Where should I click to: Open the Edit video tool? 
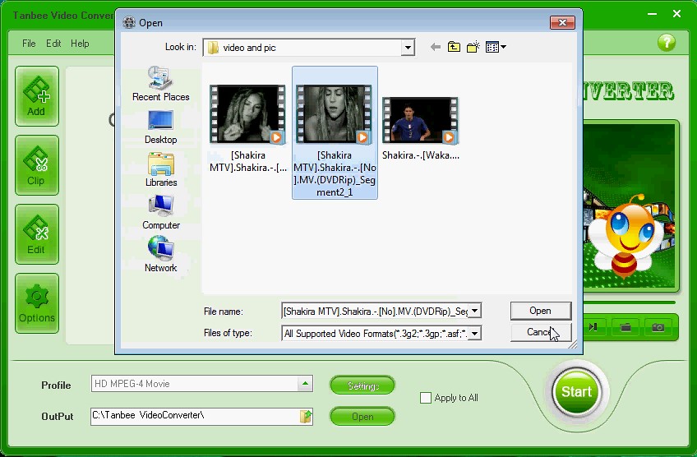[36, 234]
